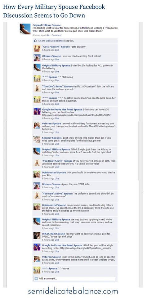Click the Opinionated Spouse avatar near 'IMO' comment

coord(37,174)
